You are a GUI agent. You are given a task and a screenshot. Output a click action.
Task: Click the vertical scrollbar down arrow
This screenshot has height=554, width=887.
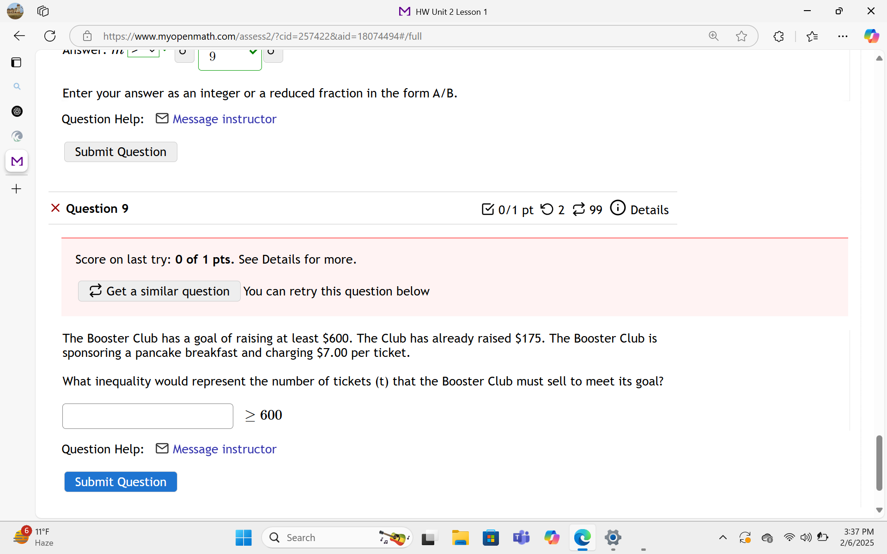pos(880,510)
